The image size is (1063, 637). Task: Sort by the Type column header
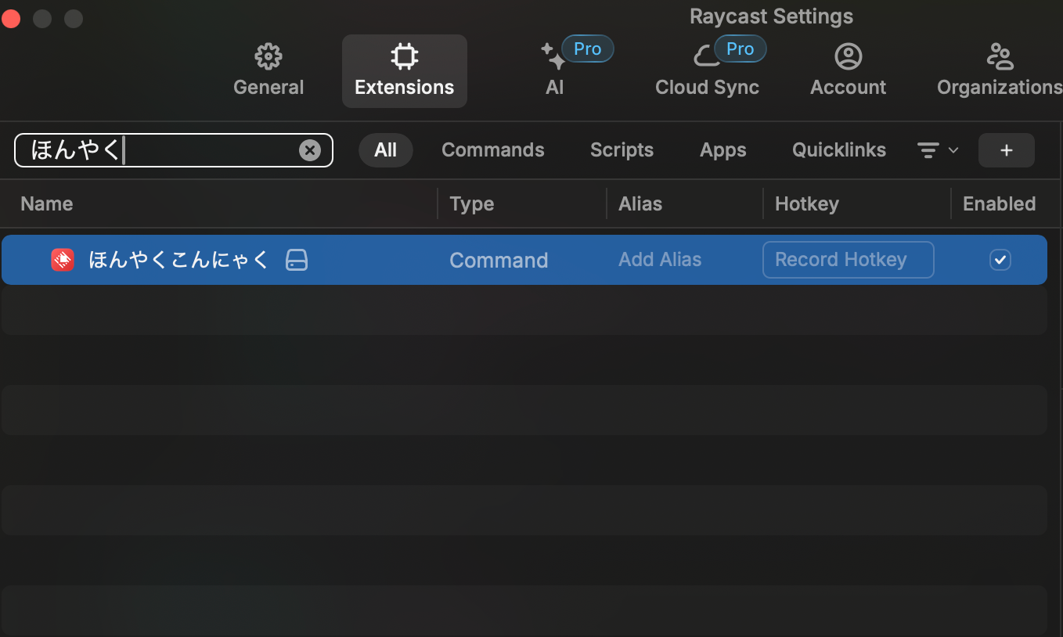click(x=472, y=204)
